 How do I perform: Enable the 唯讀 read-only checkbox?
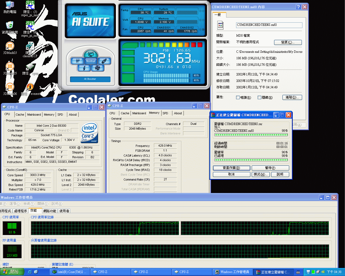pos(238,98)
